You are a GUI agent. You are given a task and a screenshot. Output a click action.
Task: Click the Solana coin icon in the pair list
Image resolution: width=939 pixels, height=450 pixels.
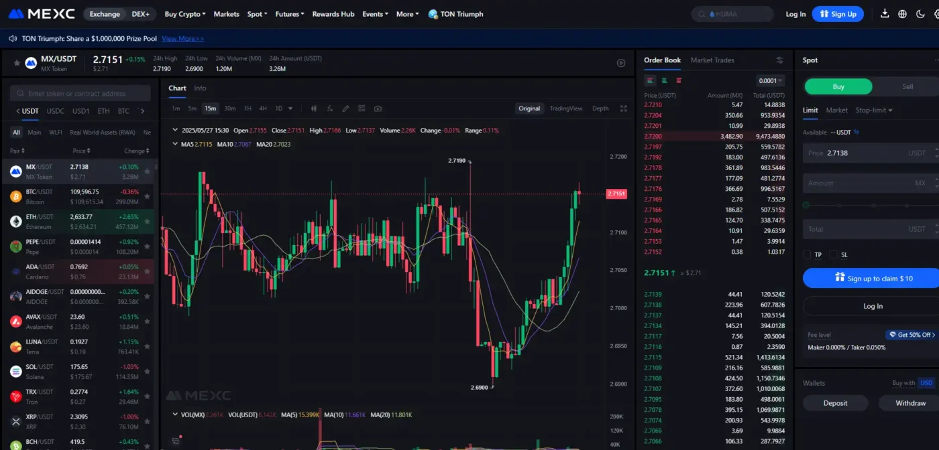pos(15,371)
